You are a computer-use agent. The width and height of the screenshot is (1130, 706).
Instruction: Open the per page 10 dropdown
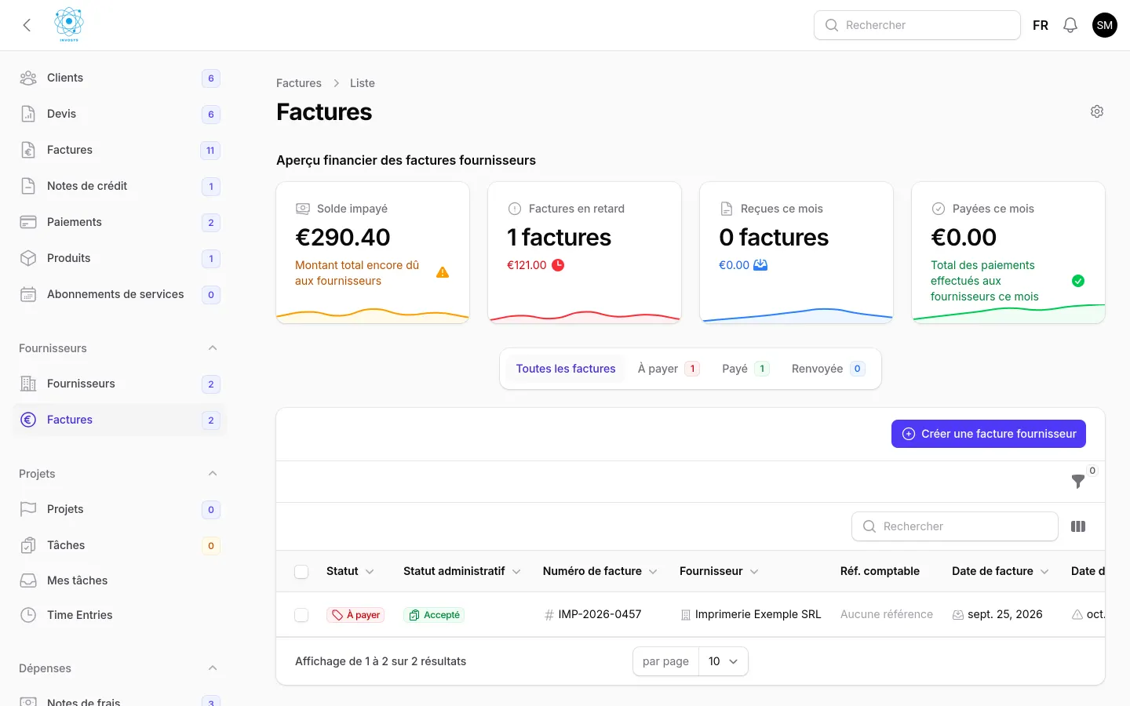(x=724, y=661)
